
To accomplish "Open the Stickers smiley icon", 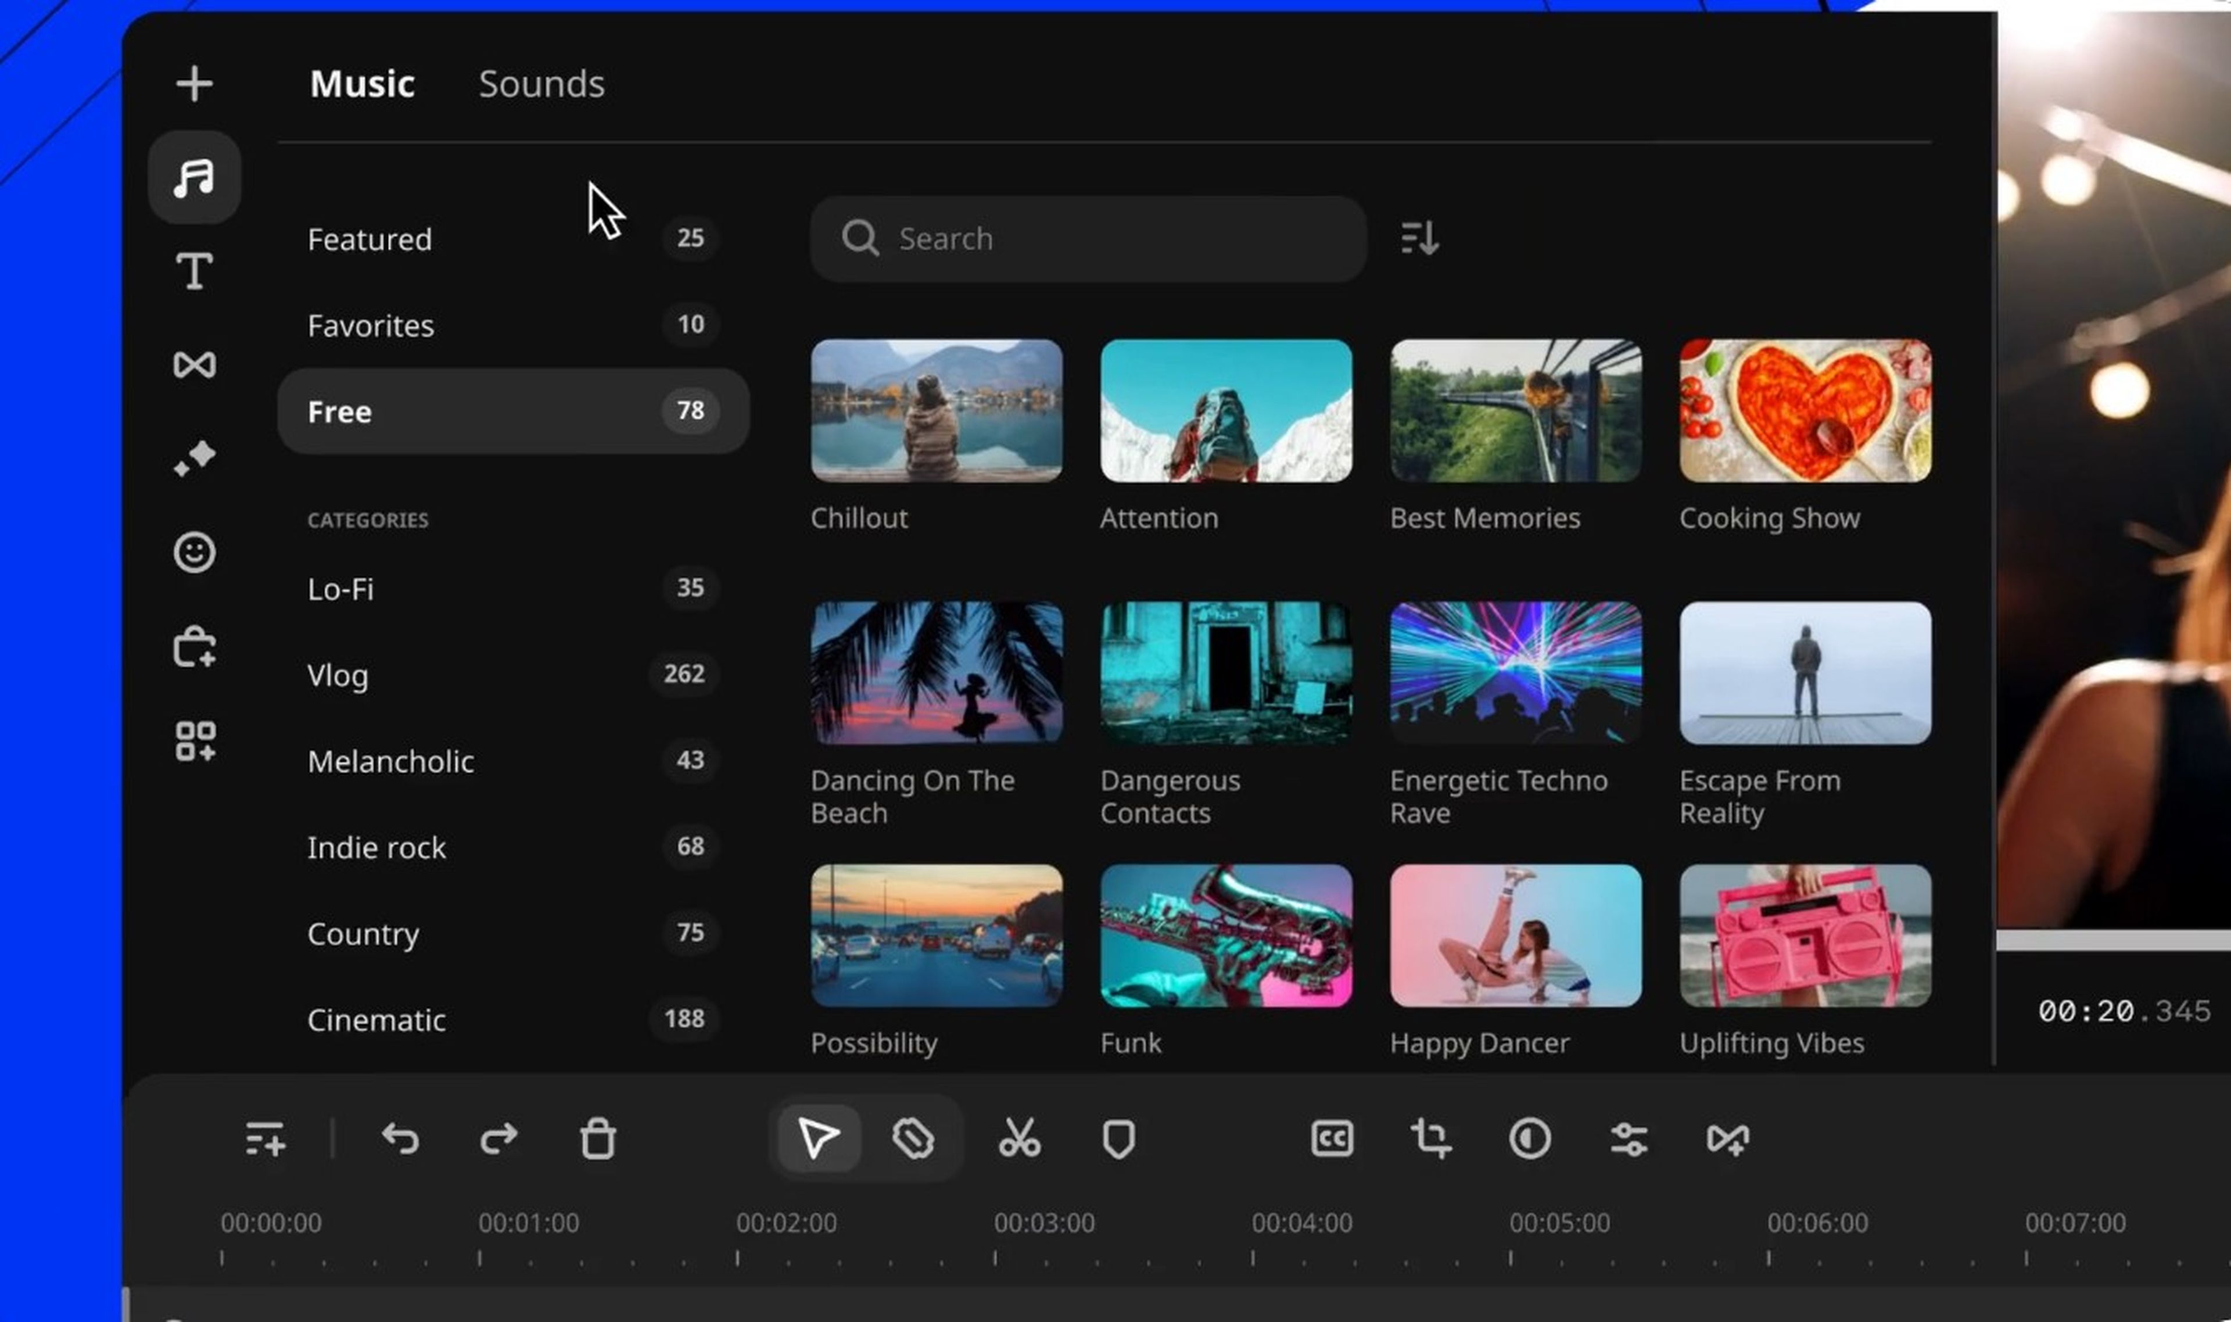I will tap(194, 552).
